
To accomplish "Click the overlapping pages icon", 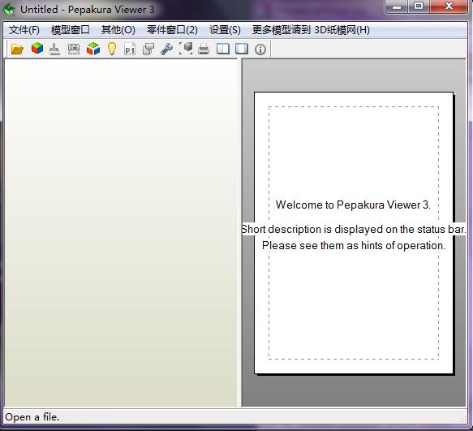I will point(148,49).
